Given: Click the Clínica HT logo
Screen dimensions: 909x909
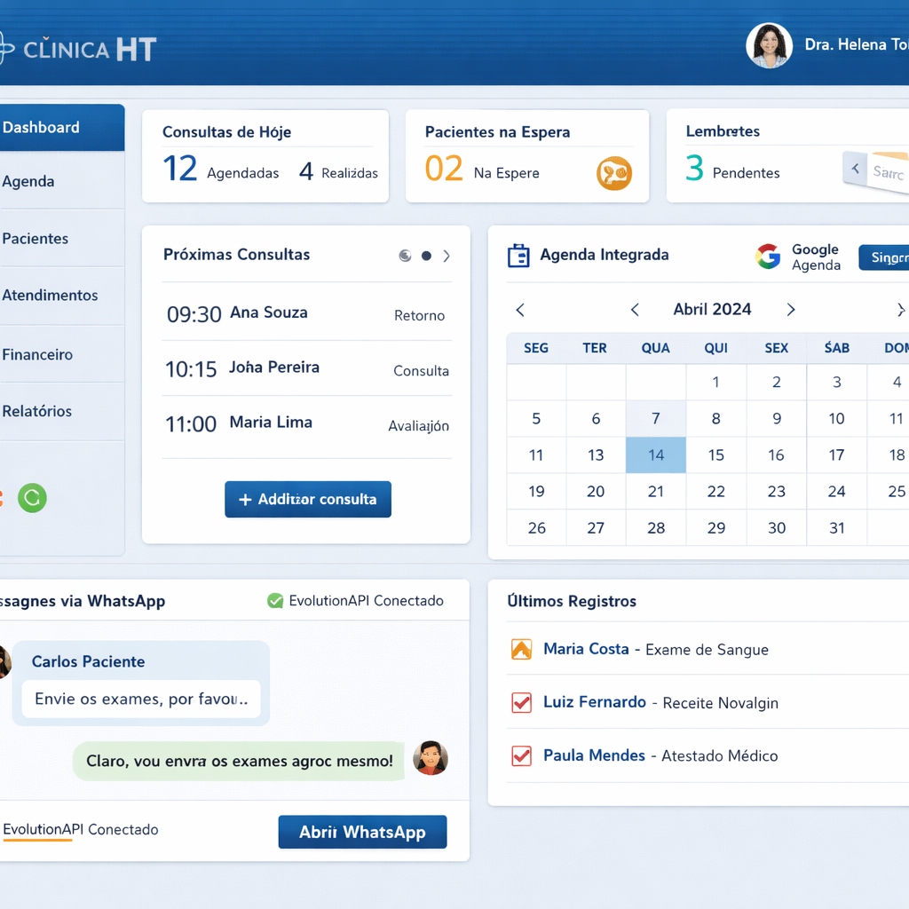Looking at the screenshot, I should [78, 49].
